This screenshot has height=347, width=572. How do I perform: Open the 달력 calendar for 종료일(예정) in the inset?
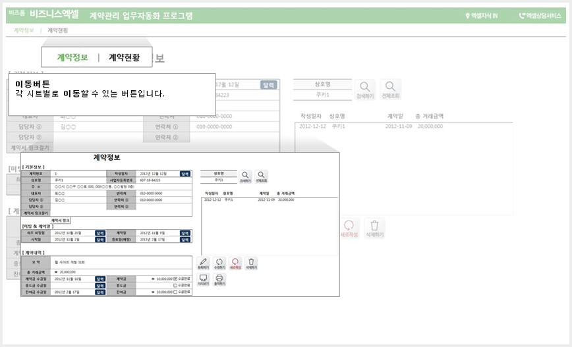coord(185,240)
